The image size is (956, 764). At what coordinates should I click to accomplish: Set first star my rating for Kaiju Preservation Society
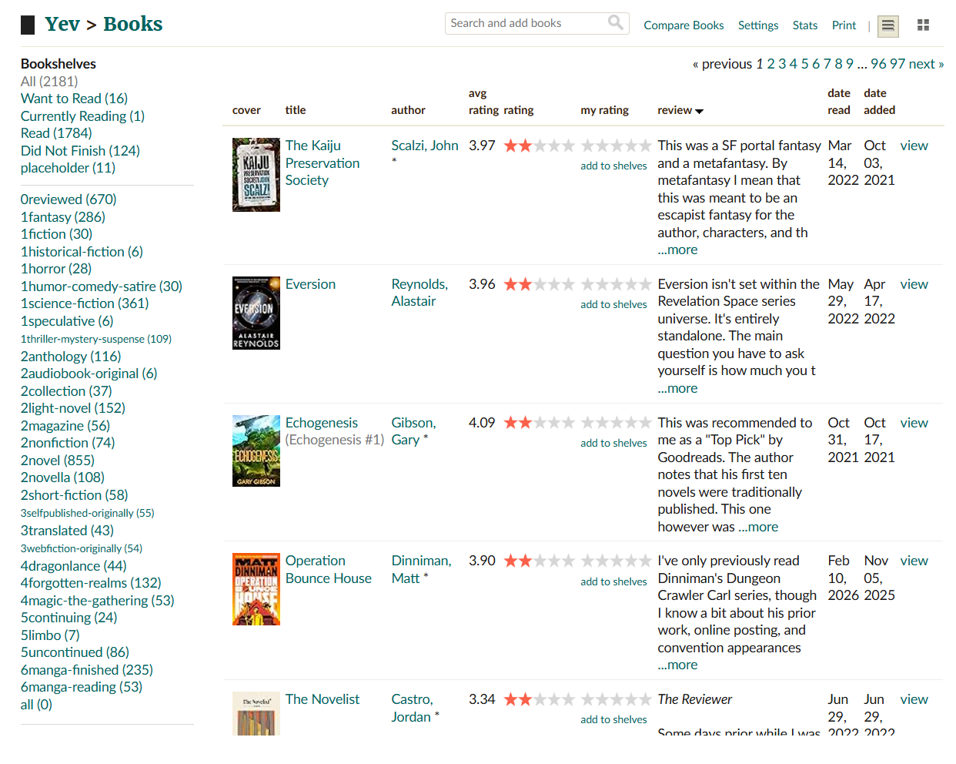tap(588, 146)
